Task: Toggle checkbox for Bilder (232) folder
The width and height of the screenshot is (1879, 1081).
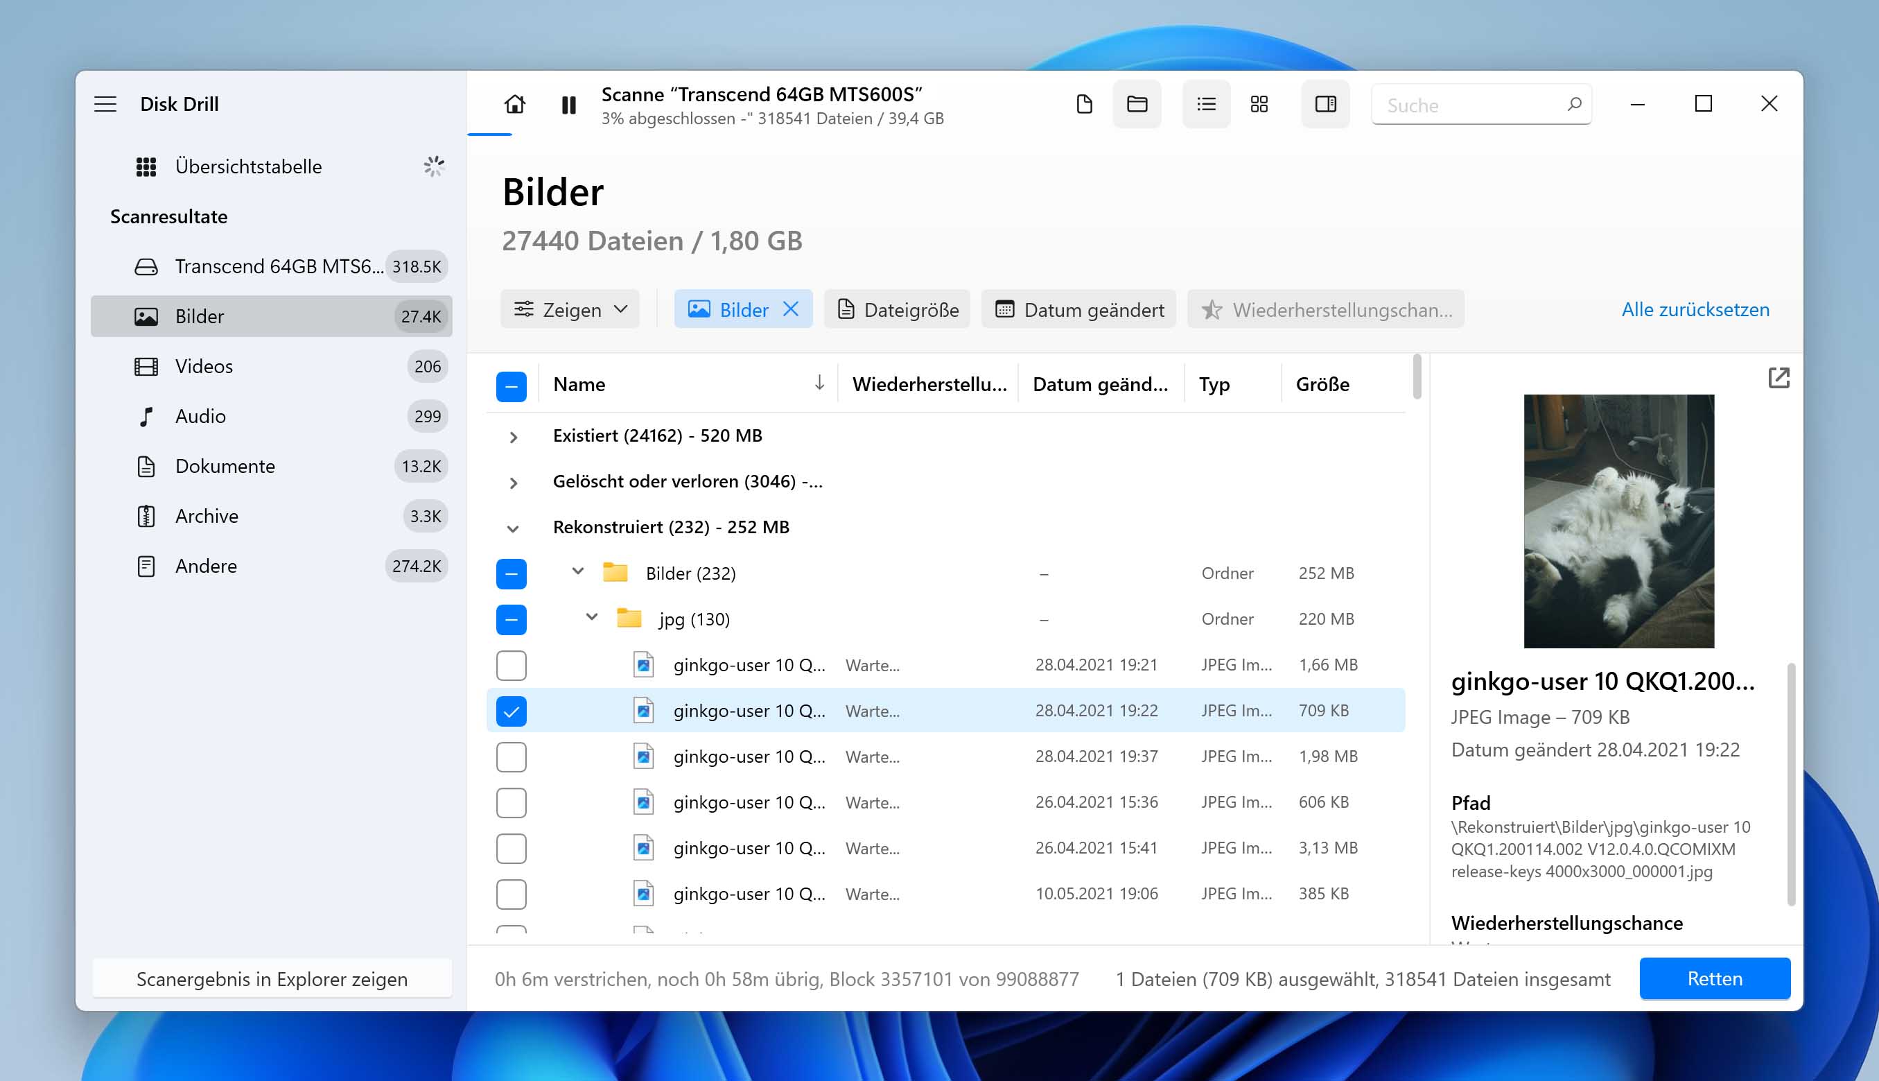Action: click(x=512, y=574)
